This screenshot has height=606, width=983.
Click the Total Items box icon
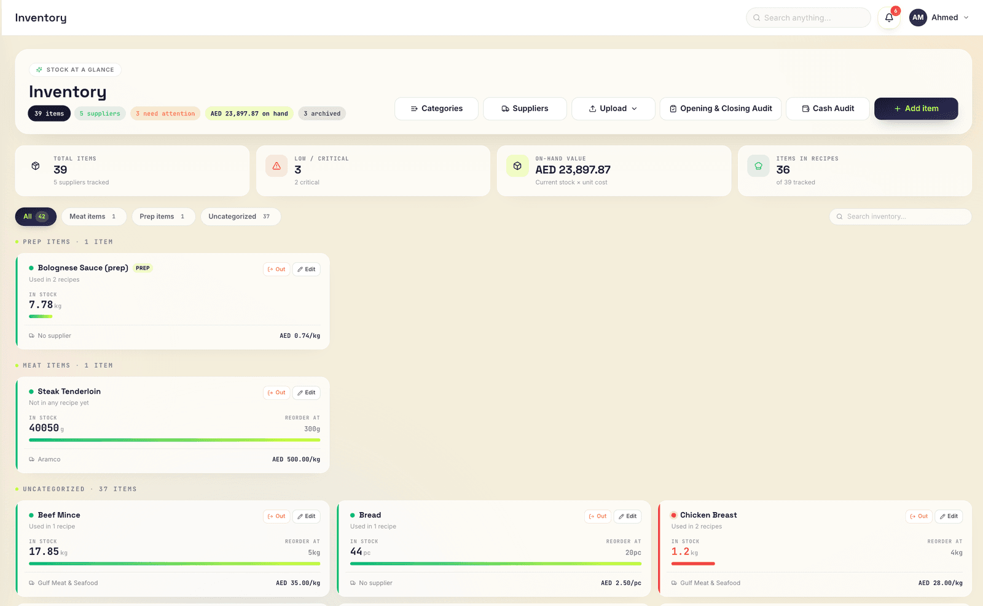click(36, 166)
